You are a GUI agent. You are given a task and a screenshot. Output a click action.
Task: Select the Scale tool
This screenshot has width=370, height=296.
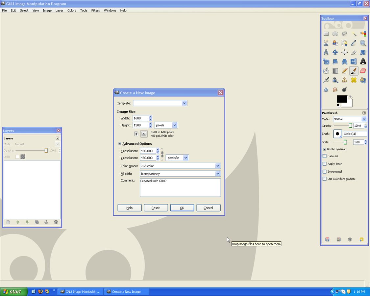(326, 62)
